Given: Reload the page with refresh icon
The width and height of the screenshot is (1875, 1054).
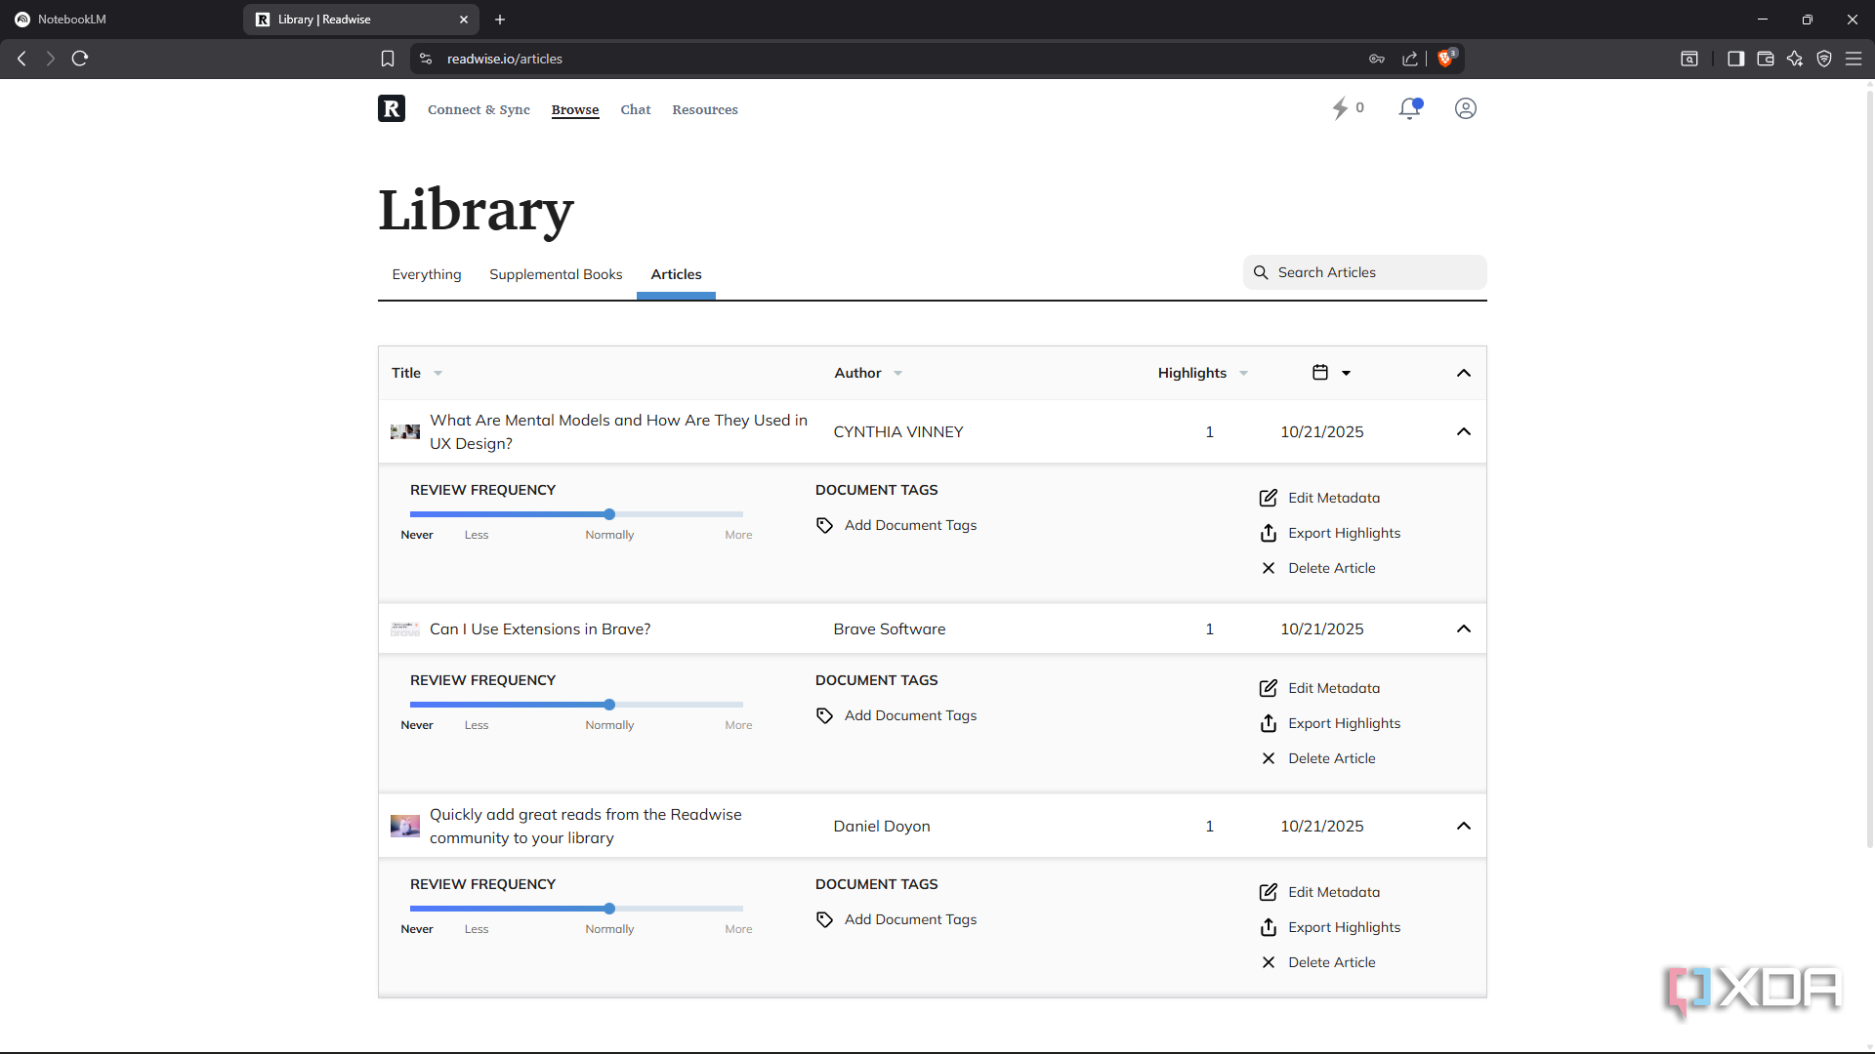Looking at the screenshot, I should (x=80, y=59).
